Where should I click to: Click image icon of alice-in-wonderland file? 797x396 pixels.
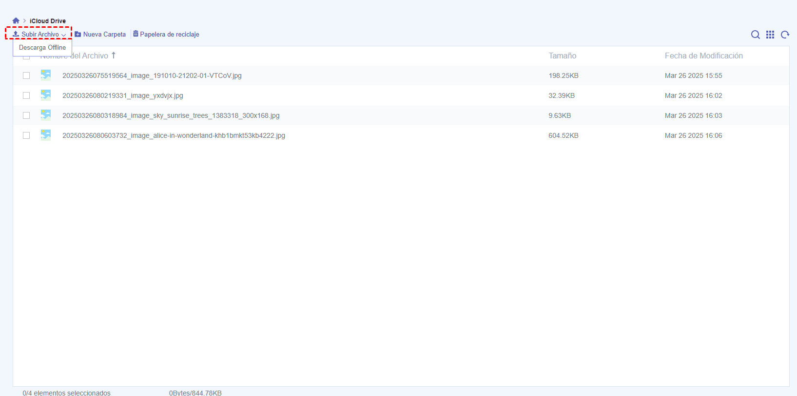[46, 135]
